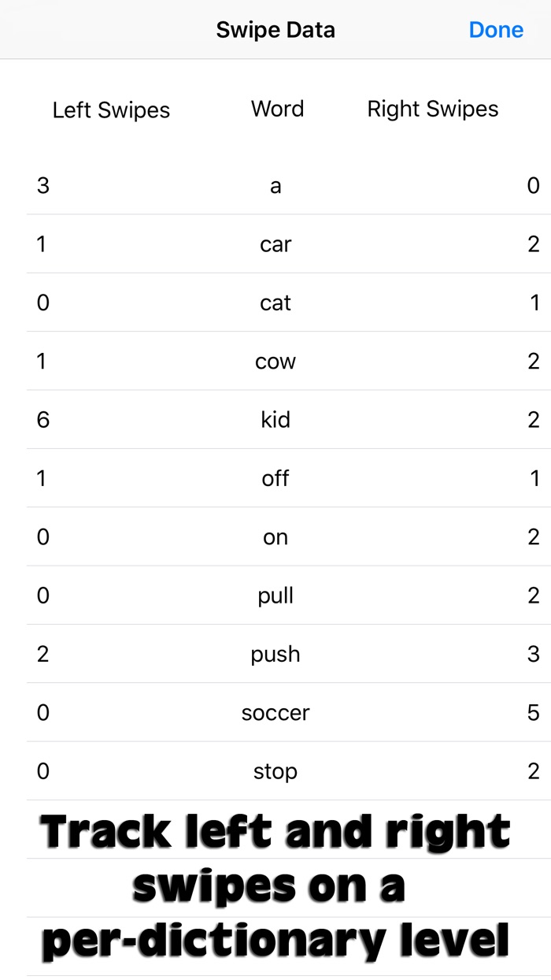Screen dimensions: 551x980
Task: Tap the per-dictionary tracking caption text
Action: coord(275,885)
